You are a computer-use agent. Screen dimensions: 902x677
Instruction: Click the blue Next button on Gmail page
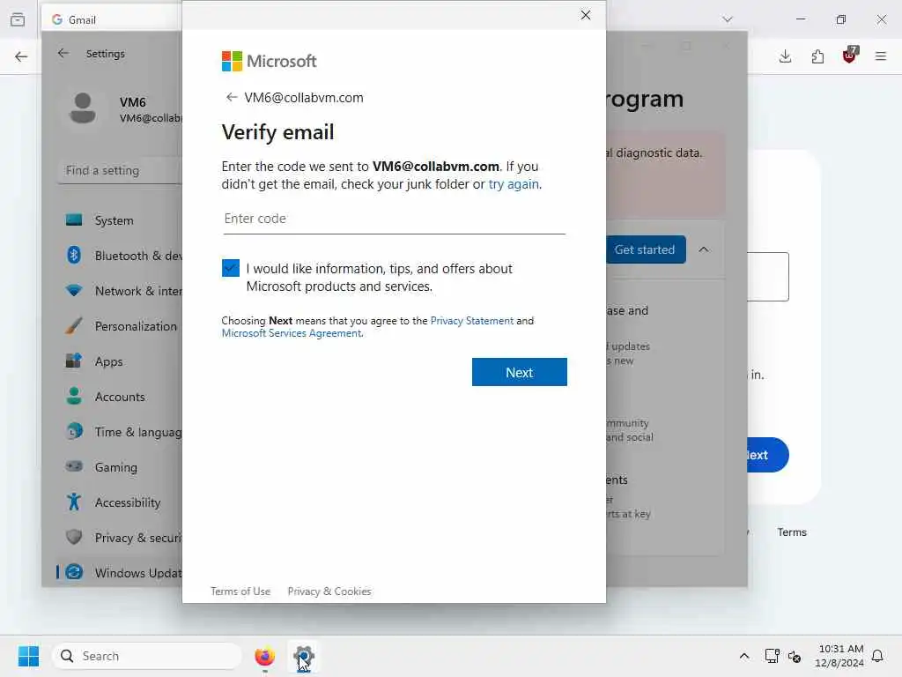[x=768, y=455]
